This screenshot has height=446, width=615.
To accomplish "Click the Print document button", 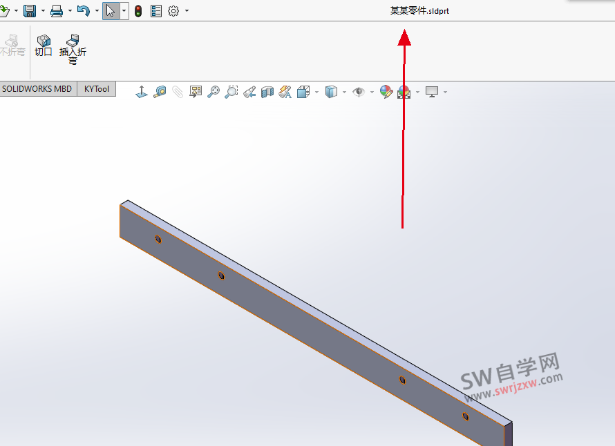I will tap(57, 10).
